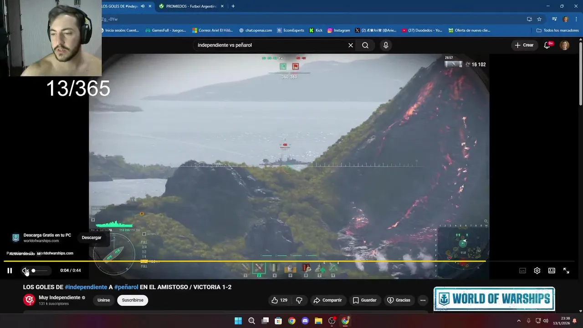The image size is (583, 328).
Task: Open '(37) Duodedos' YouTube bookmark
Action: (x=422, y=31)
